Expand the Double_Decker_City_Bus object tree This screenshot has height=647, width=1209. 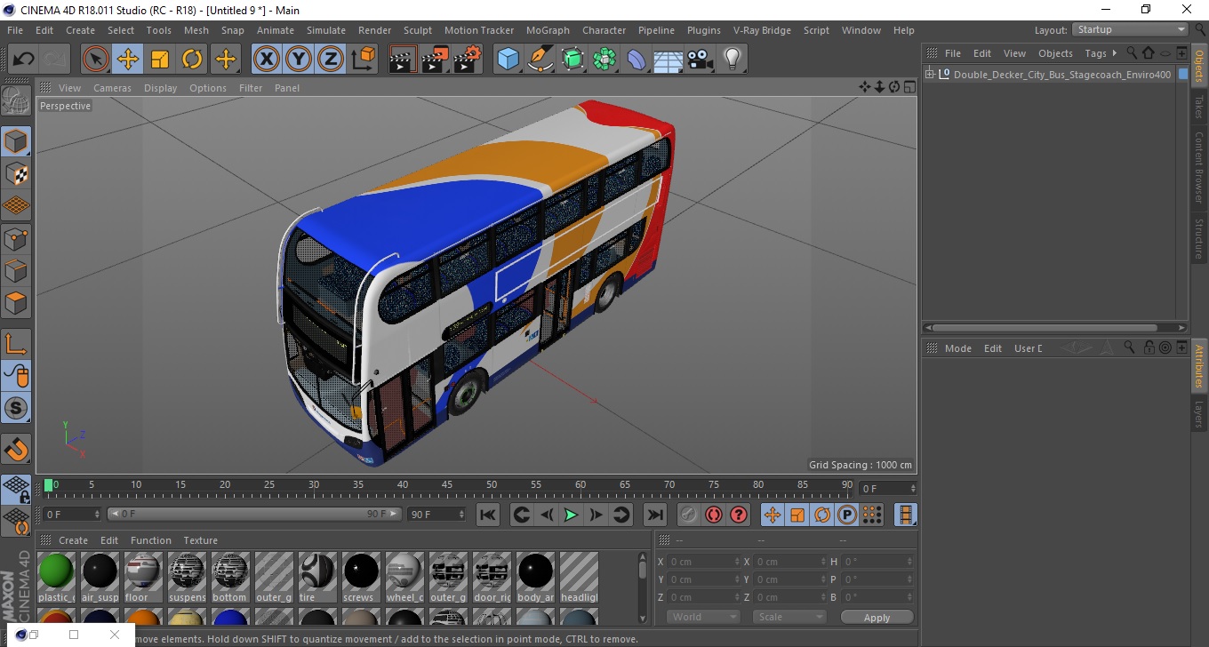930,74
